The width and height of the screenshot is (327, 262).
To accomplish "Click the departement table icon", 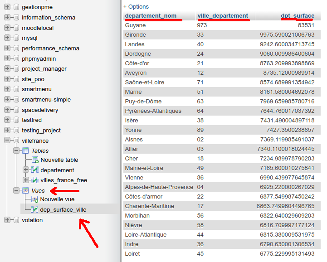I will (35, 170).
